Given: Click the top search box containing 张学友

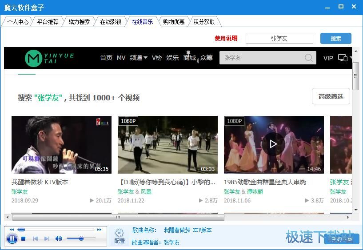Looking at the screenshot, I should click(x=279, y=38).
